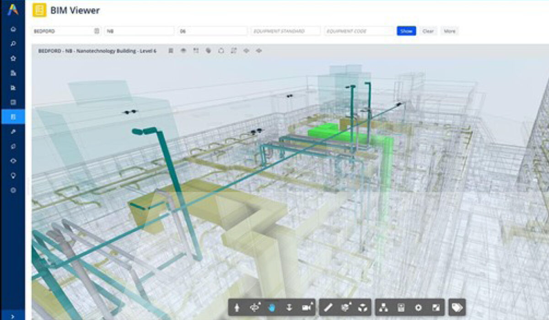Click the blue Show button
The height and width of the screenshot is (320, 549).
coord(406,31)
